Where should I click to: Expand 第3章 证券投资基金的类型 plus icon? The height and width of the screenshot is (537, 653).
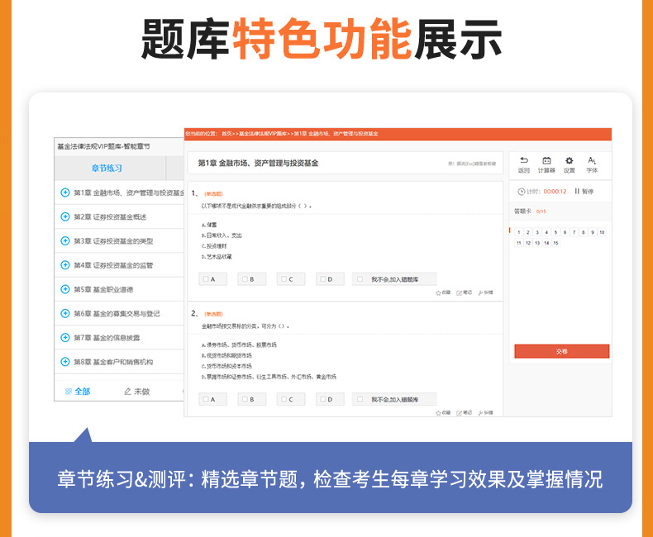point(65,240)
